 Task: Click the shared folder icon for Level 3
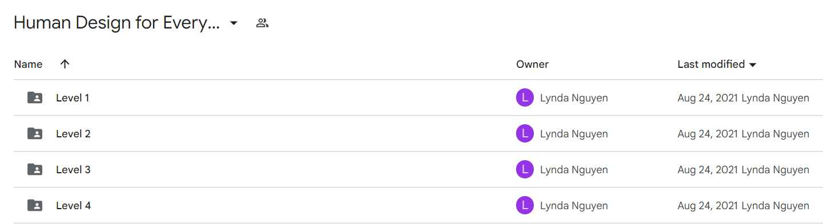[35, 170]
